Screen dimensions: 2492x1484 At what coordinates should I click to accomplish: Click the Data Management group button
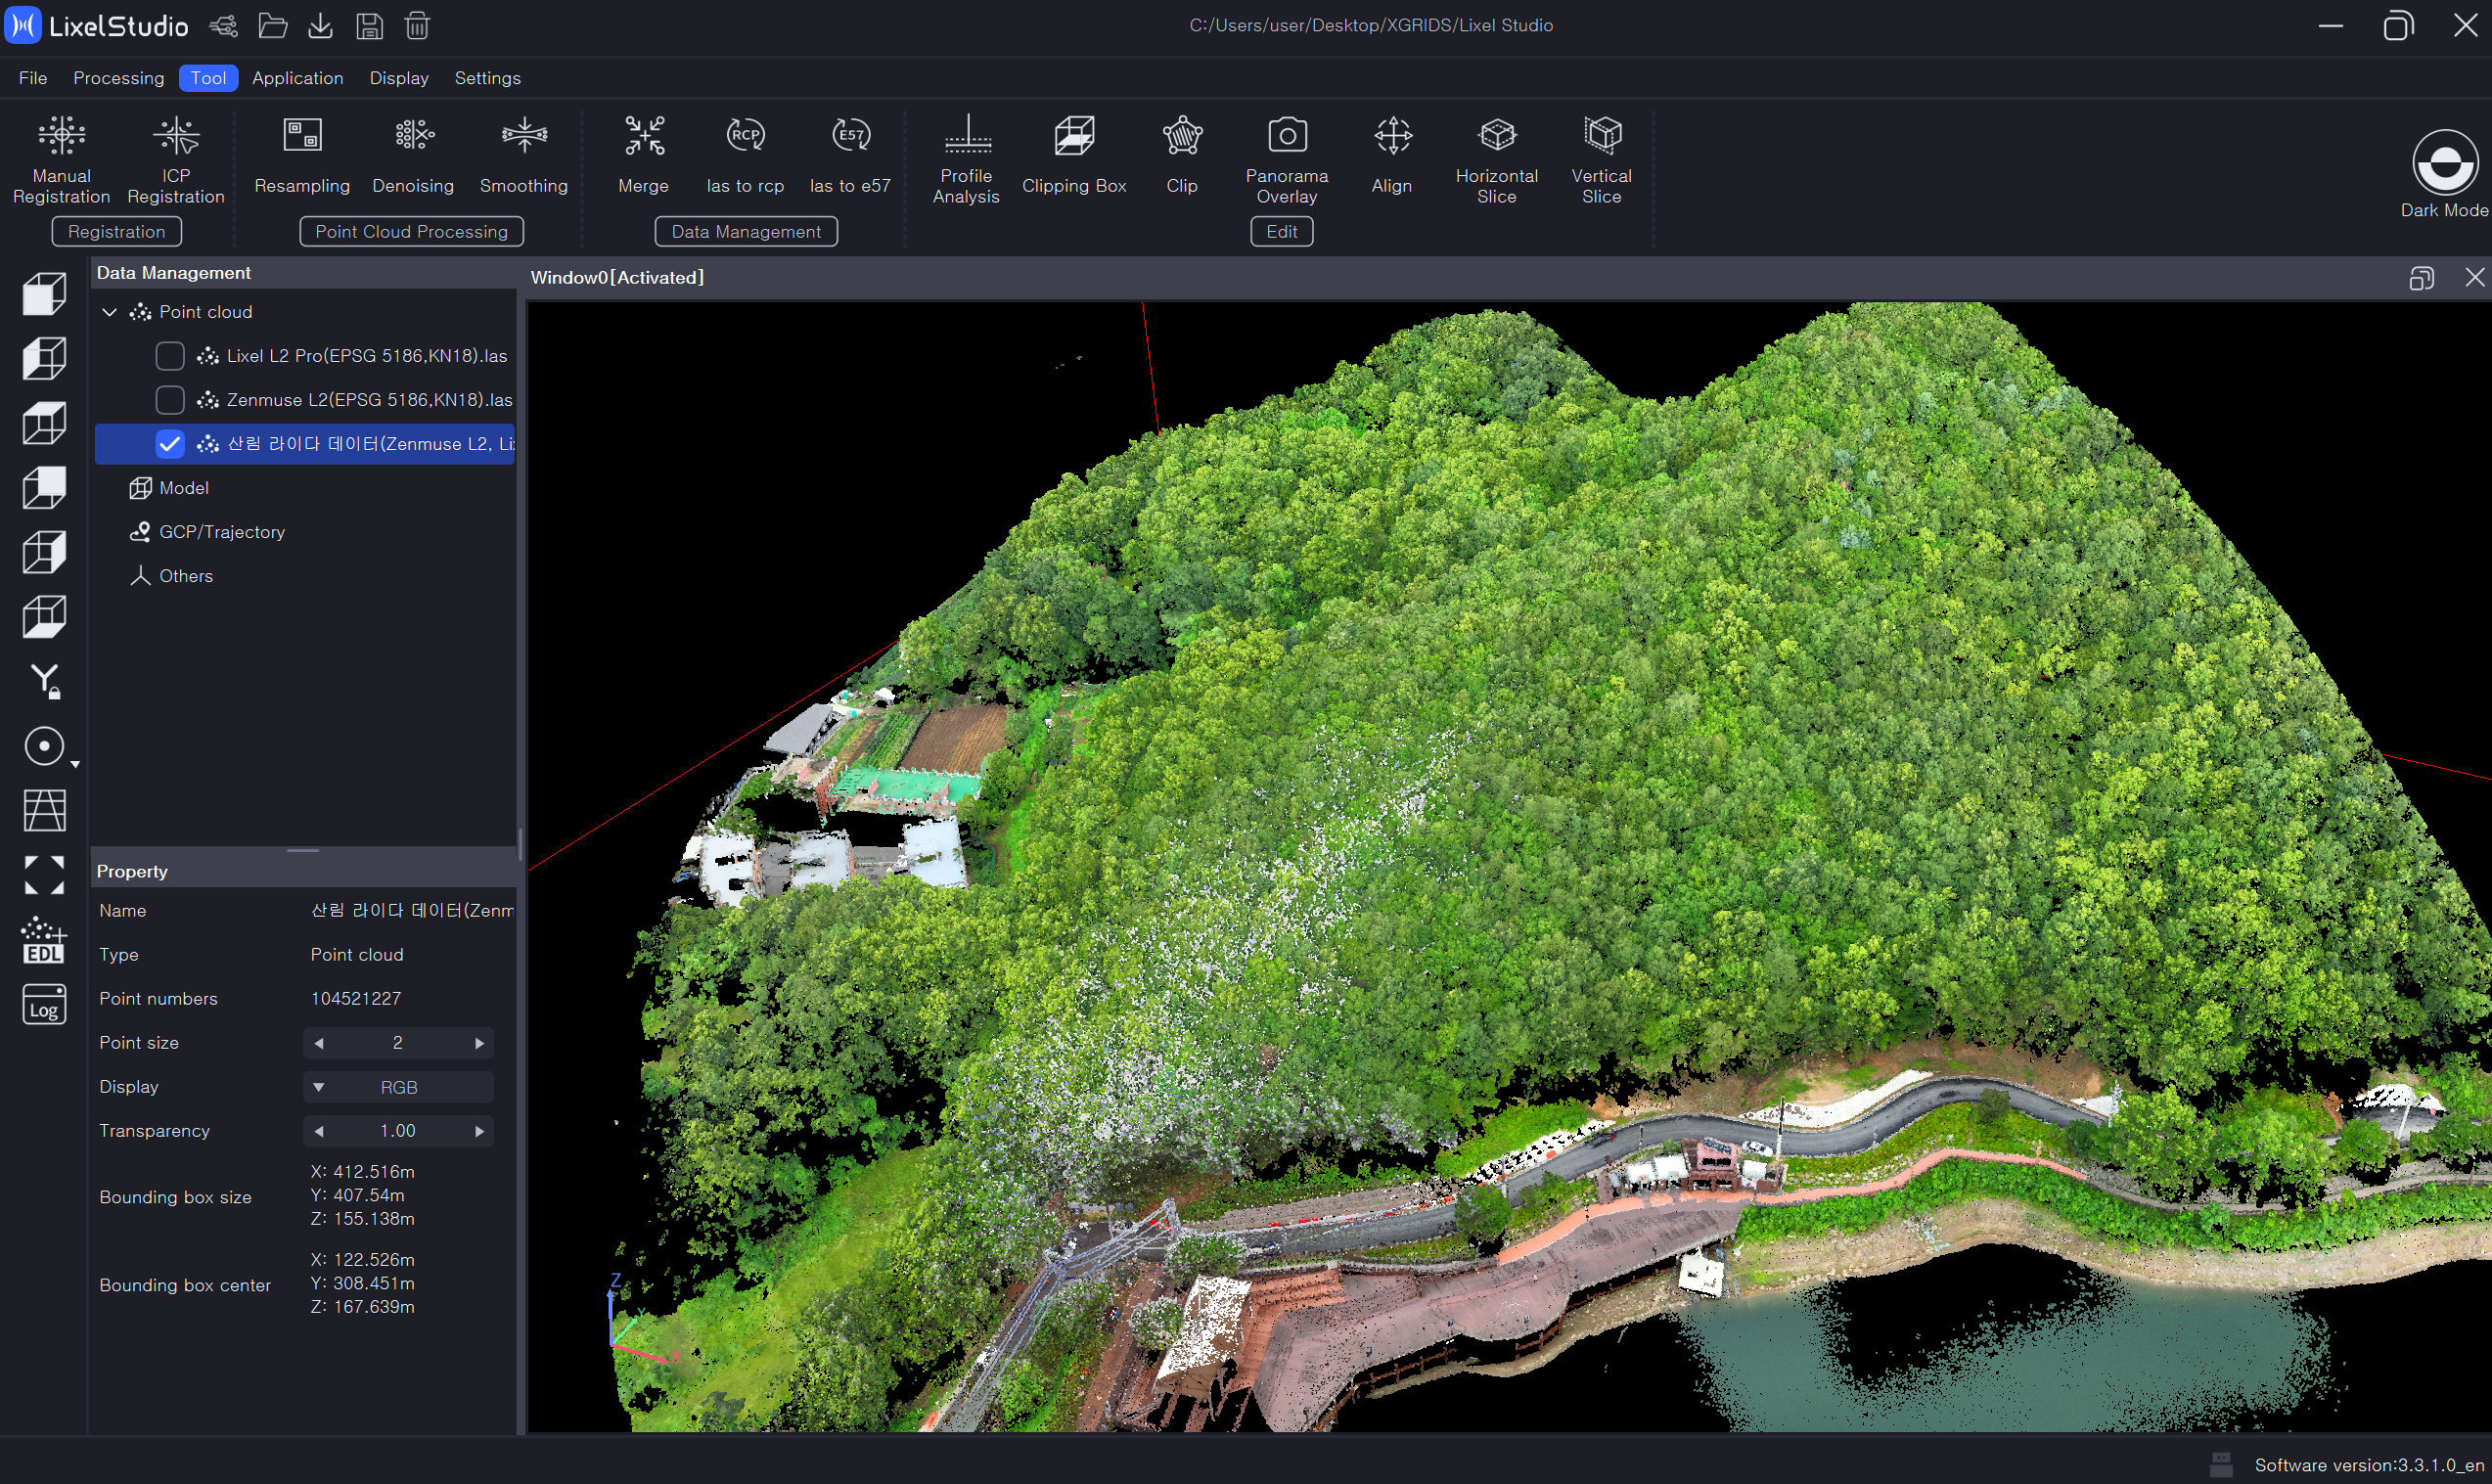pos(746,232)
